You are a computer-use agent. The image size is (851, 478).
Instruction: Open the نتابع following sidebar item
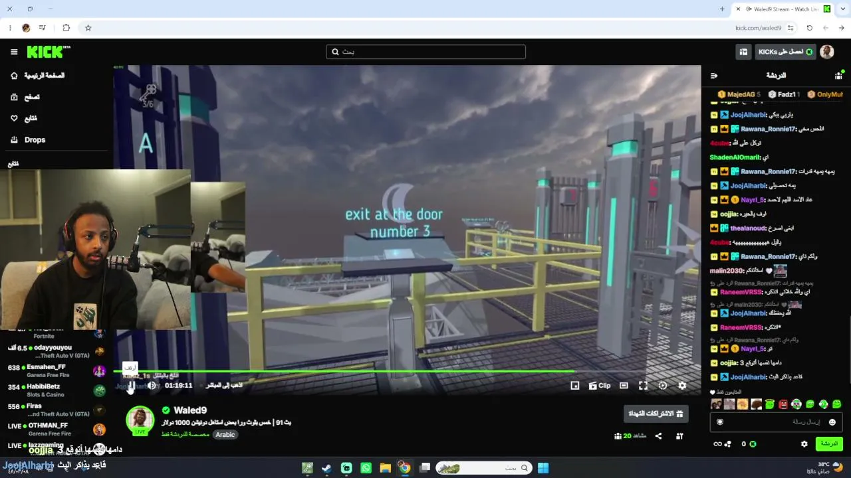[x=23, y=118]
